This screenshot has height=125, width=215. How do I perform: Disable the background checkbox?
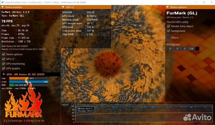[x=168, y=31]
